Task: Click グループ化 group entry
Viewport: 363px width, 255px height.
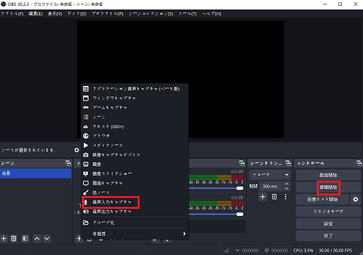Action: coord(134,223)
